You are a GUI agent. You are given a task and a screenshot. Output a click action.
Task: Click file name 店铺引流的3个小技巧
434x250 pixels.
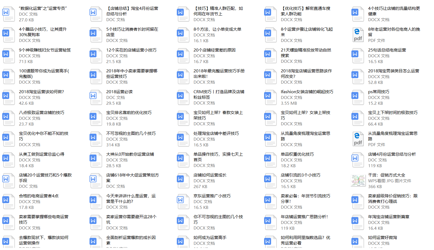click(301, 175)
